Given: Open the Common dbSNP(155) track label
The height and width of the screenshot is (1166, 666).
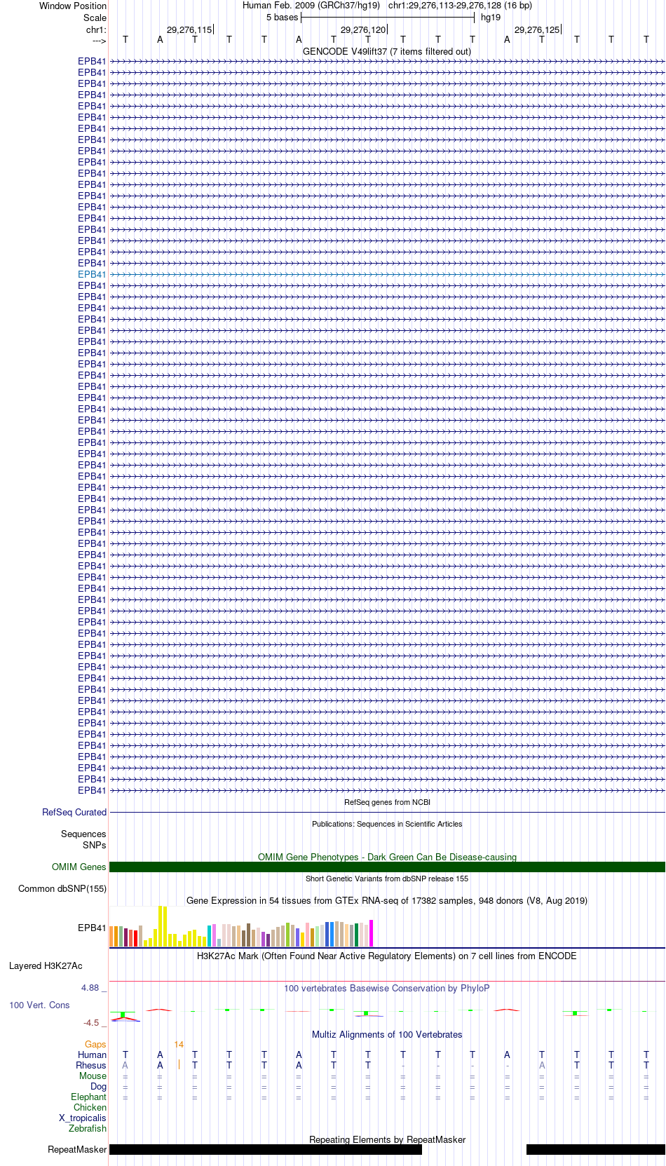Looking at the screenshot, I should (62, 888).
